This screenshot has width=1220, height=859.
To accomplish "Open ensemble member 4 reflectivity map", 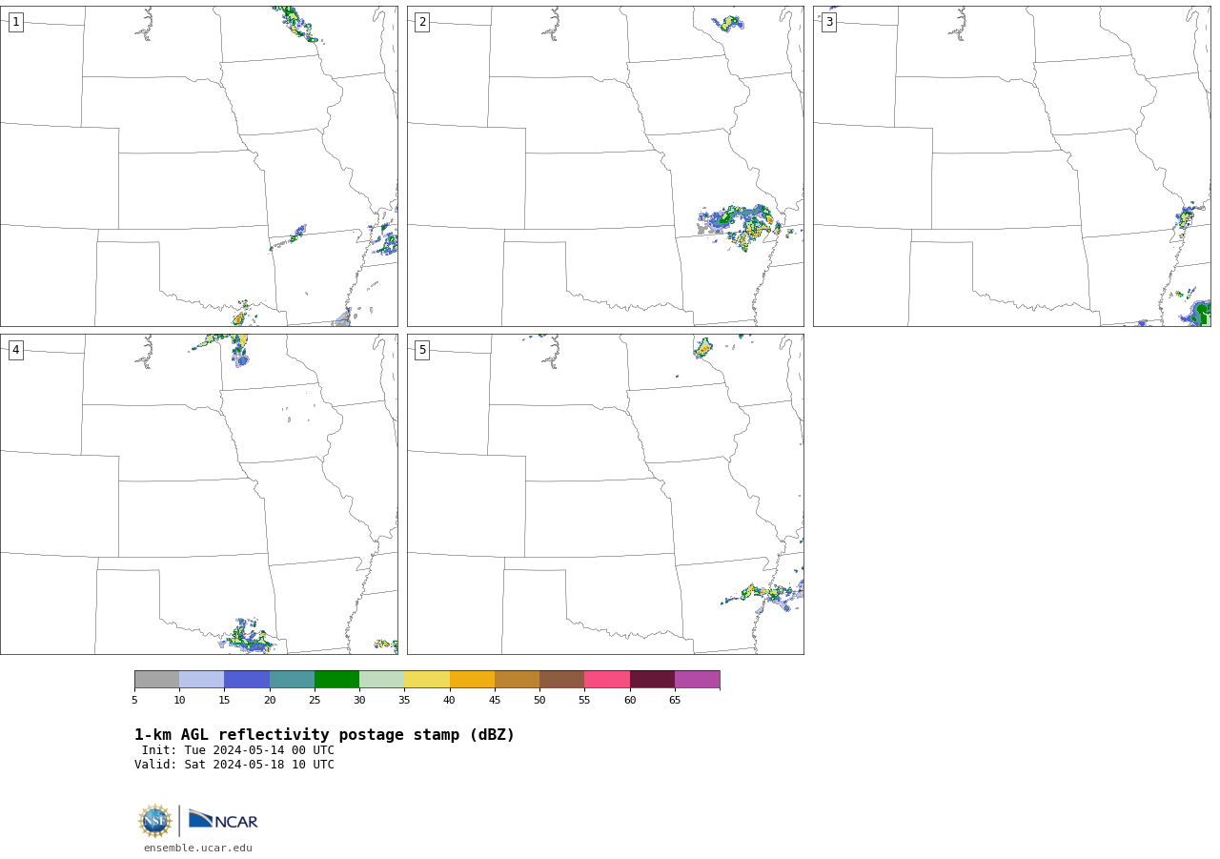I will click(199, 494).
